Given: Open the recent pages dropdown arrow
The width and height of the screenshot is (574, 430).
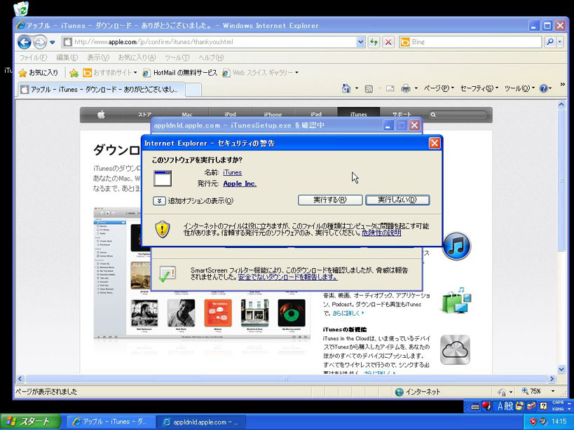Looking at the screenshot, I should (53, 43).
